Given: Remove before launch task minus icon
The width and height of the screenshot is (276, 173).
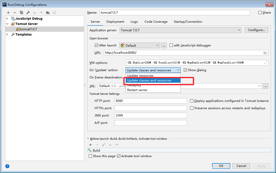Looking at the screenshot, I should pos(97,145).
